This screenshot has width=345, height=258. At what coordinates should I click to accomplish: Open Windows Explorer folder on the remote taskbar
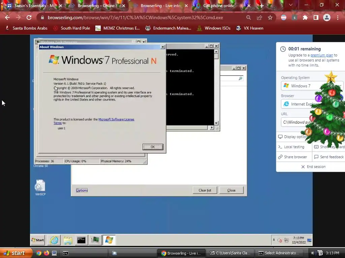(68, 240)
